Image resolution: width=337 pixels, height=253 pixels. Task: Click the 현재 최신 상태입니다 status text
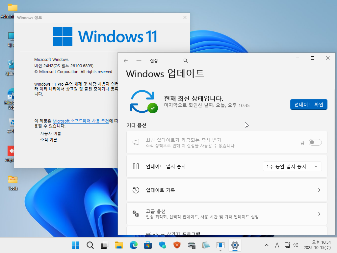tap(194, 98)
